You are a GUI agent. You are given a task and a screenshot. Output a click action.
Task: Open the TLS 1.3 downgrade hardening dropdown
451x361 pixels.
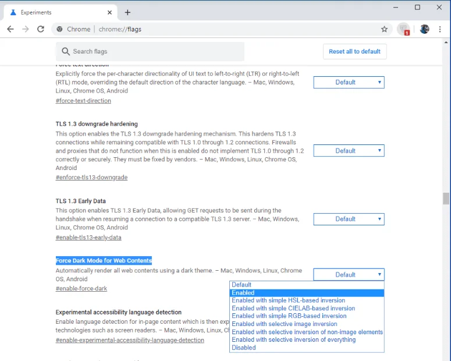pos(349,151)
